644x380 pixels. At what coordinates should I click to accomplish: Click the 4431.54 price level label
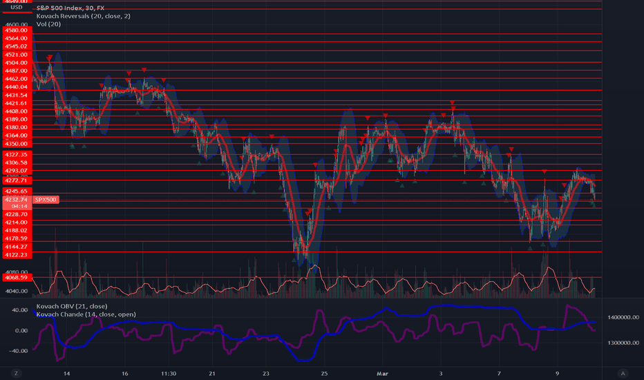[x=17, y=95]
